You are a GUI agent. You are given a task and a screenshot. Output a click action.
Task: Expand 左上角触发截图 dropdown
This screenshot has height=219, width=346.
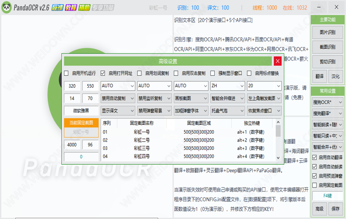[x=264, y=98]
